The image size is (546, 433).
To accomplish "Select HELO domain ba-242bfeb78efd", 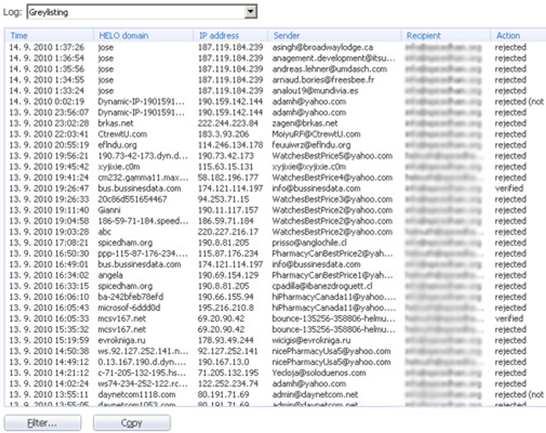I will [x=131, y=297].
